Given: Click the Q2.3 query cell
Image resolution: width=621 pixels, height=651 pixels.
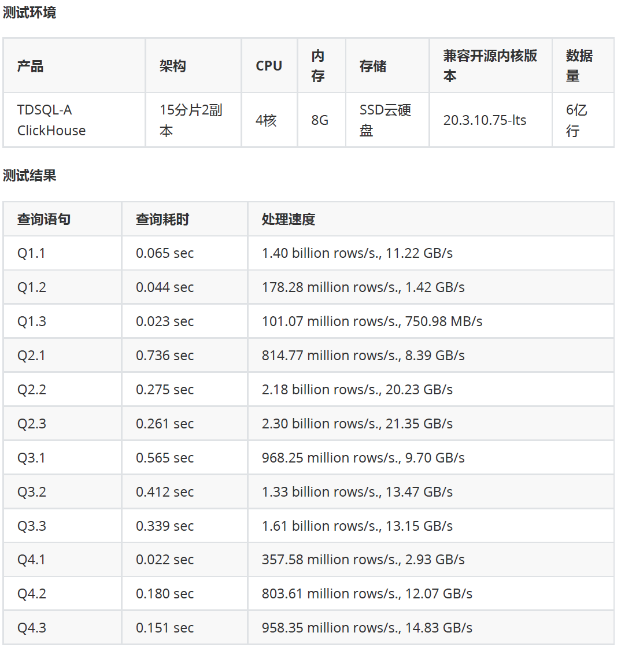Looking at the screenshot, I should 62,423.
